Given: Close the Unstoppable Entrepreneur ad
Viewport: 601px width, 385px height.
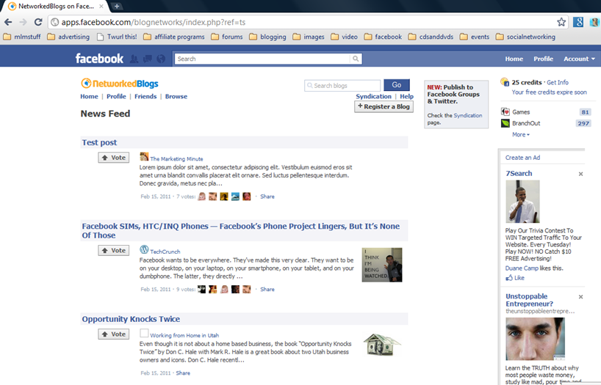Looking at the screenshot, I should click(580, 296).
